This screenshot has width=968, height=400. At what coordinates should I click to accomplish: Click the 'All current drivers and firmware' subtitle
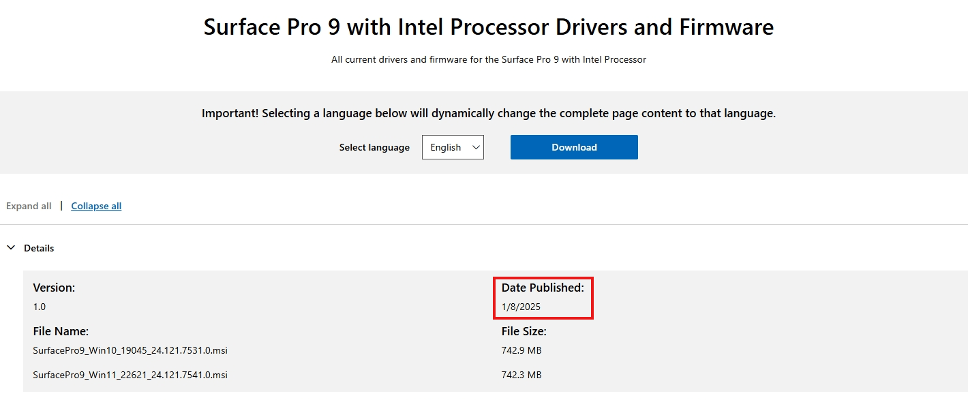point(489,59)
